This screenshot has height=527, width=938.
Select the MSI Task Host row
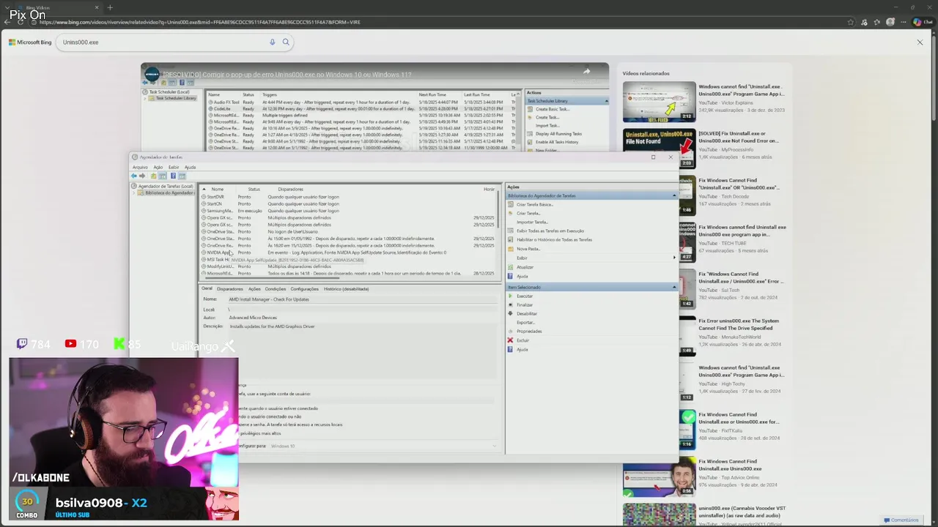tap(348, 259)
